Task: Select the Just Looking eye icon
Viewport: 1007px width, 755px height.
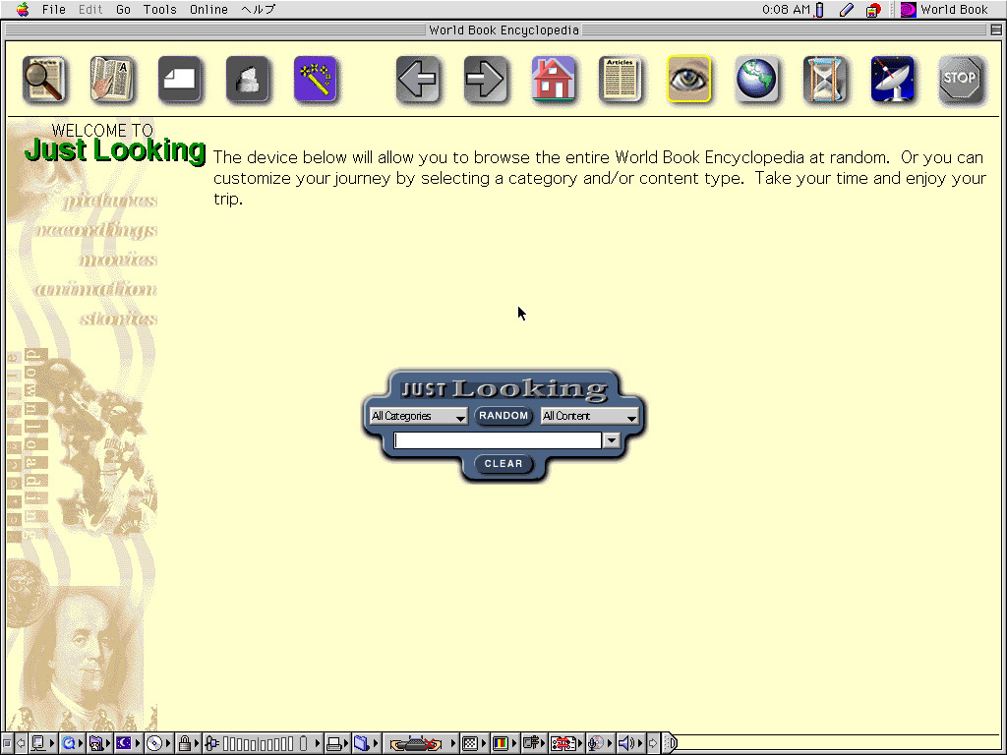Action: [x=688, y=80]
